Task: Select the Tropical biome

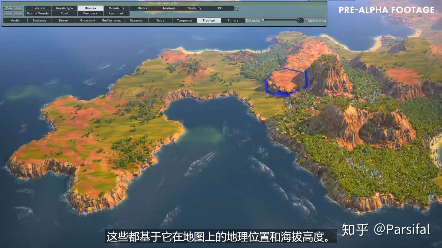Action: coord(209,21)
